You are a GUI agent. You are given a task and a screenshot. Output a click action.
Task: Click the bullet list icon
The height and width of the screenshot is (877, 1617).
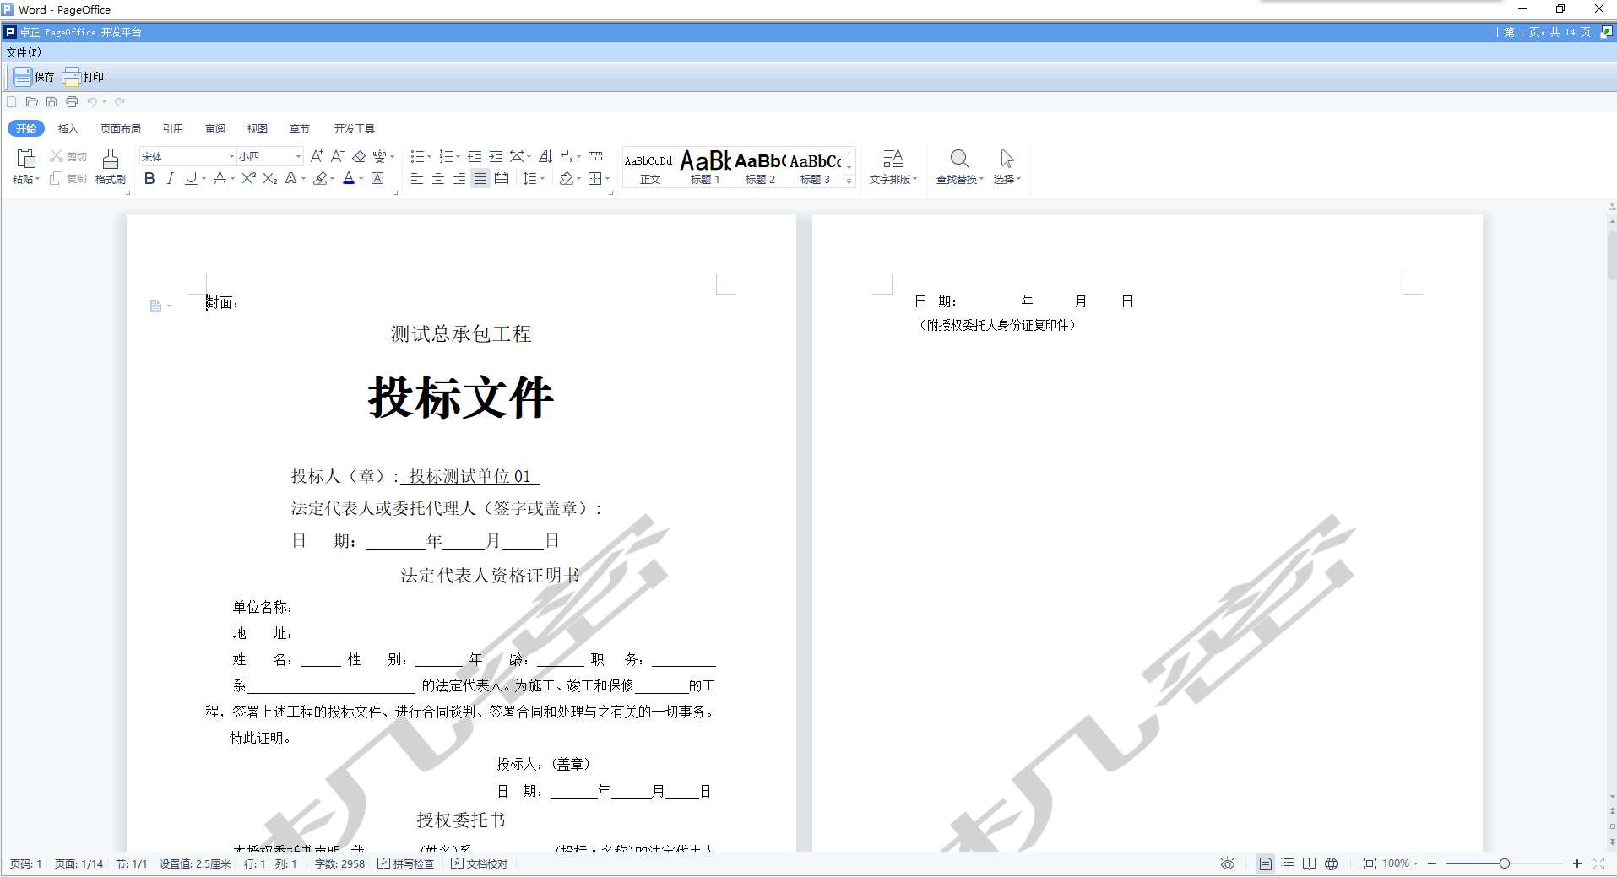(417, 156)
